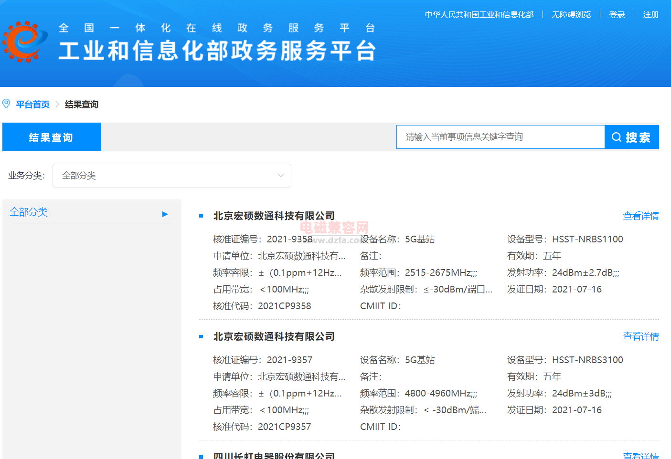Click the location pin breadcrumb icon
This screenshot has width=671, height=459.
click(6, 104)
